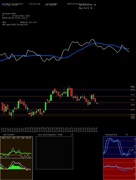Click the 'ADX signal: SELL Growing @ 6%' text
Viewport: 136px width, 180px height.
[x=15, y=25]
